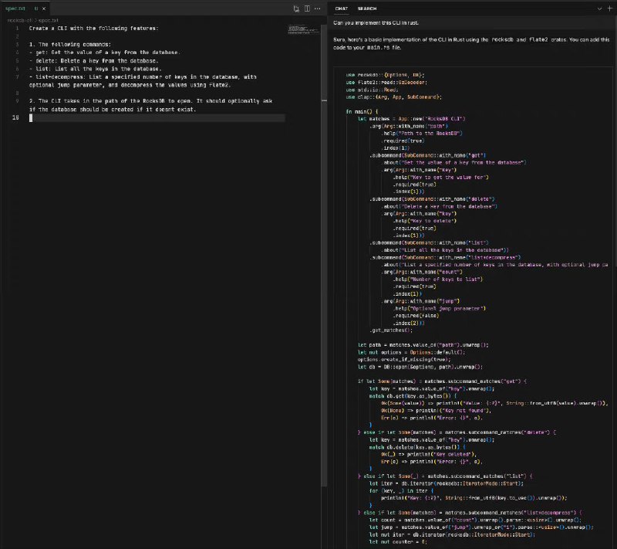Screen dimensions: 617x549
Task: Split the editor with the split icon
Action: 308,8
